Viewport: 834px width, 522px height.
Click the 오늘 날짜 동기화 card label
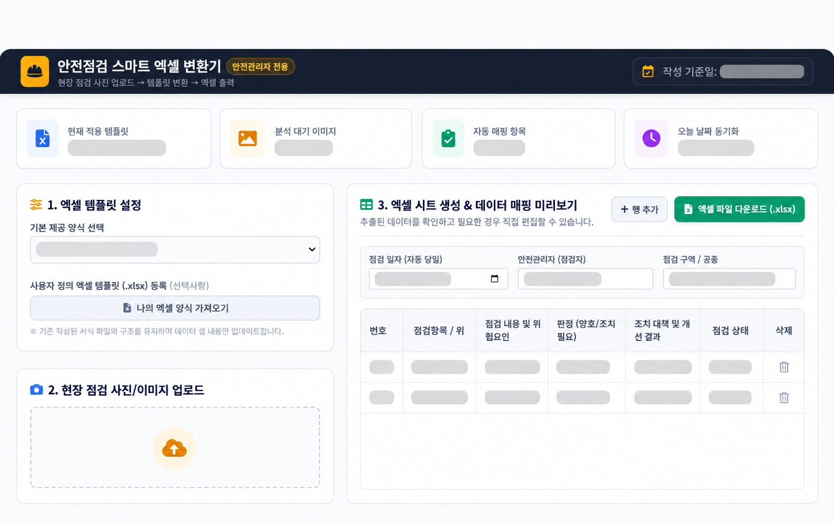coord(708,132)
